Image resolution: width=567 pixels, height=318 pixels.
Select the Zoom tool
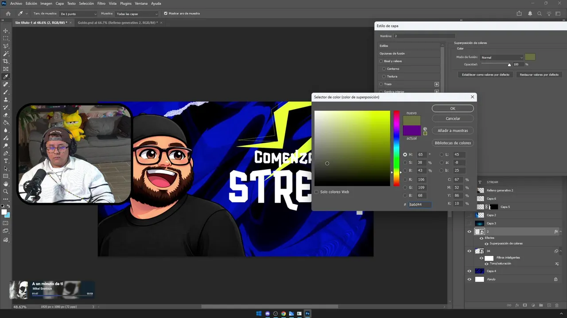pos(6,191)
